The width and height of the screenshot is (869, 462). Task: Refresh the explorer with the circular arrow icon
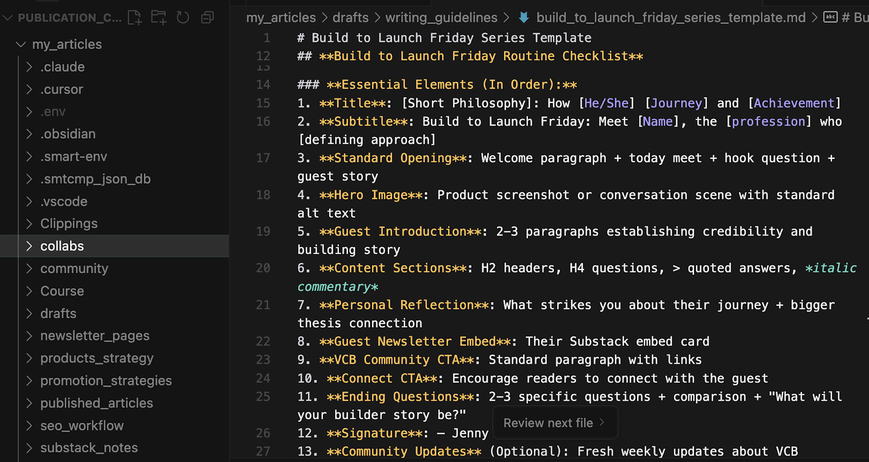coord(183,17)
